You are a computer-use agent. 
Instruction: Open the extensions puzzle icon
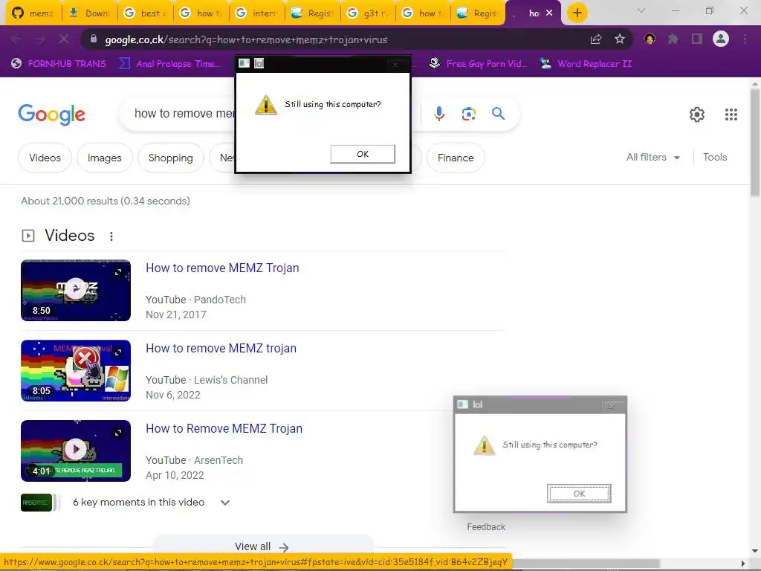pyautogui.click(x=673, y=39)
